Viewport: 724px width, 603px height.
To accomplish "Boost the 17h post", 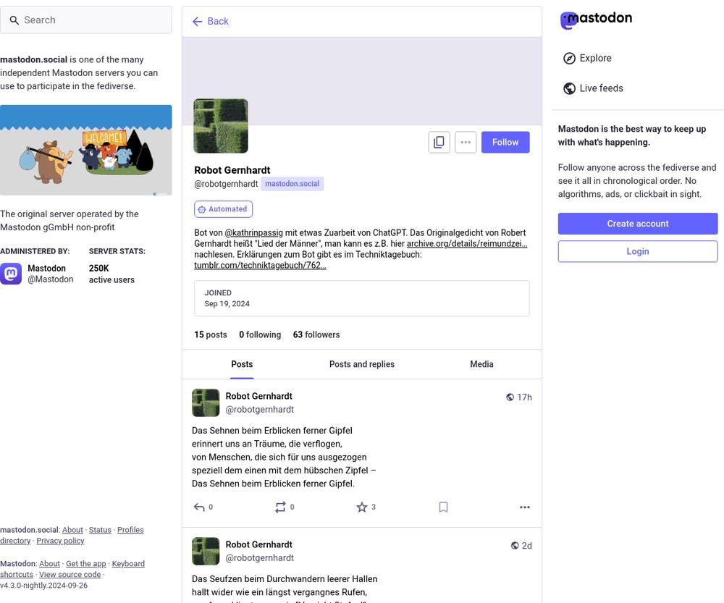I will coord(280,507).
